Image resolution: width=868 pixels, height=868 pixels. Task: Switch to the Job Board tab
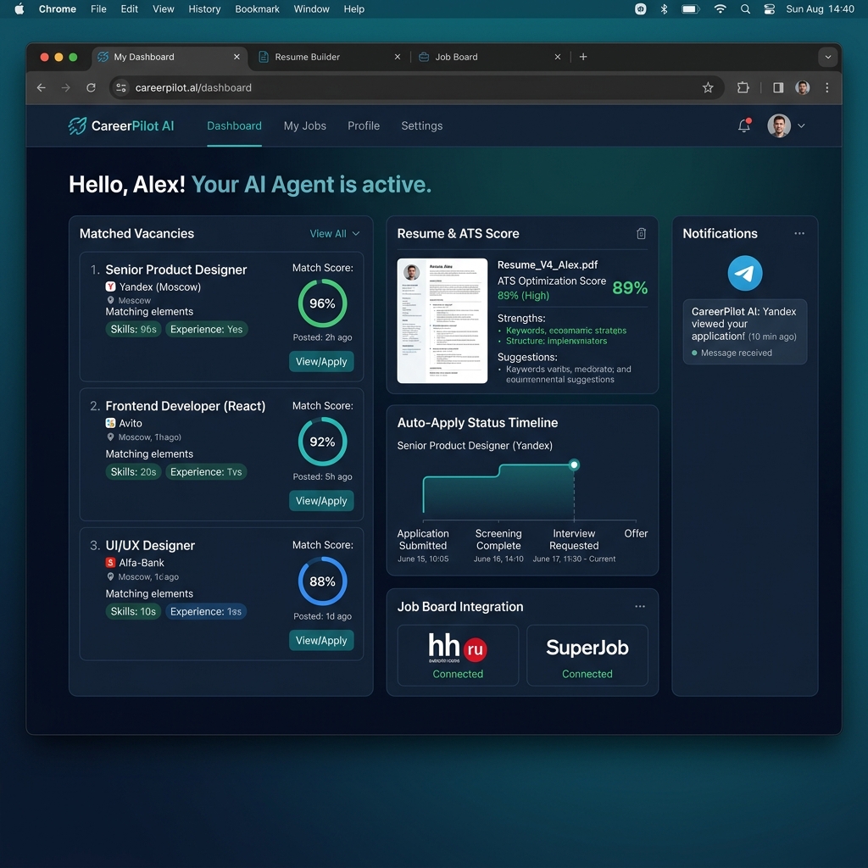(x=490, y=57)
